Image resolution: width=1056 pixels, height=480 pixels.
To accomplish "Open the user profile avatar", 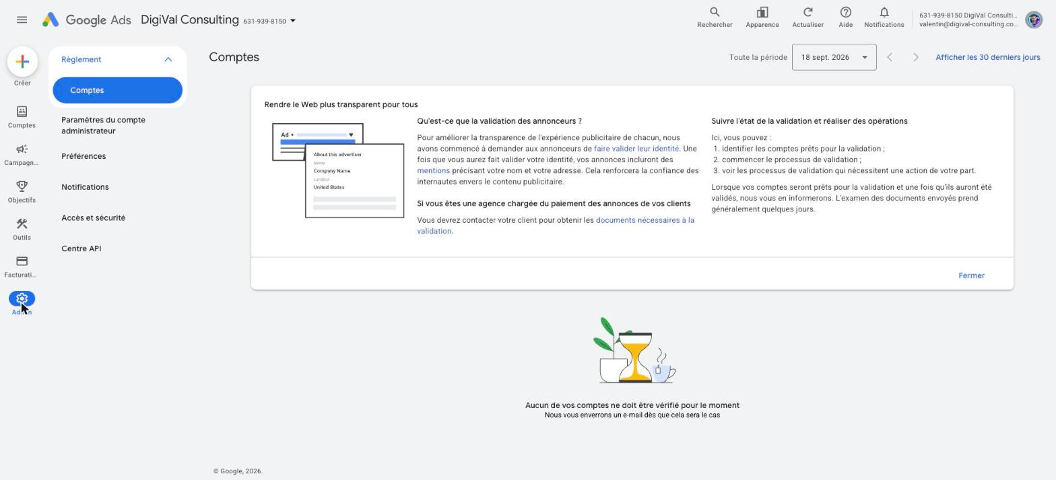I will click(1033, 20).
